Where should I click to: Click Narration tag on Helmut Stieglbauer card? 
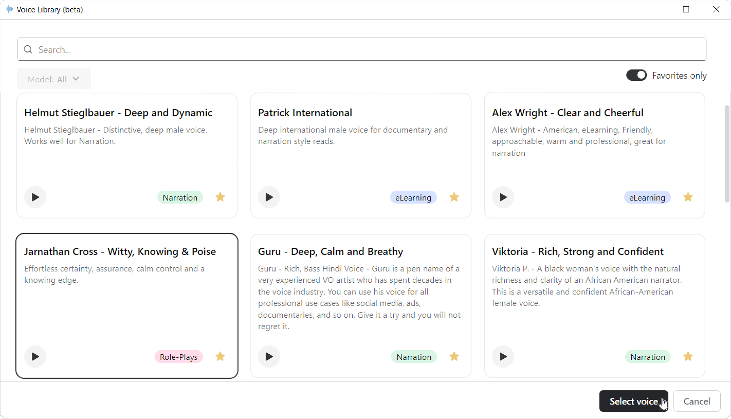pos(180,197)
